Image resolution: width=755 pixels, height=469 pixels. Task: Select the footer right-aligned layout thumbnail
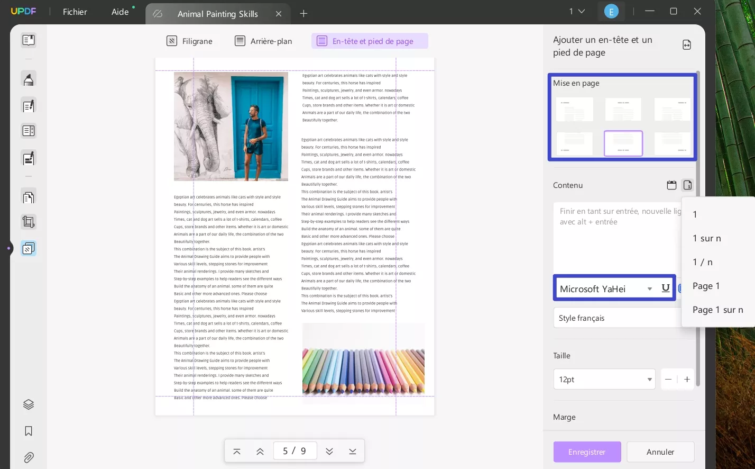pos(673,143)
